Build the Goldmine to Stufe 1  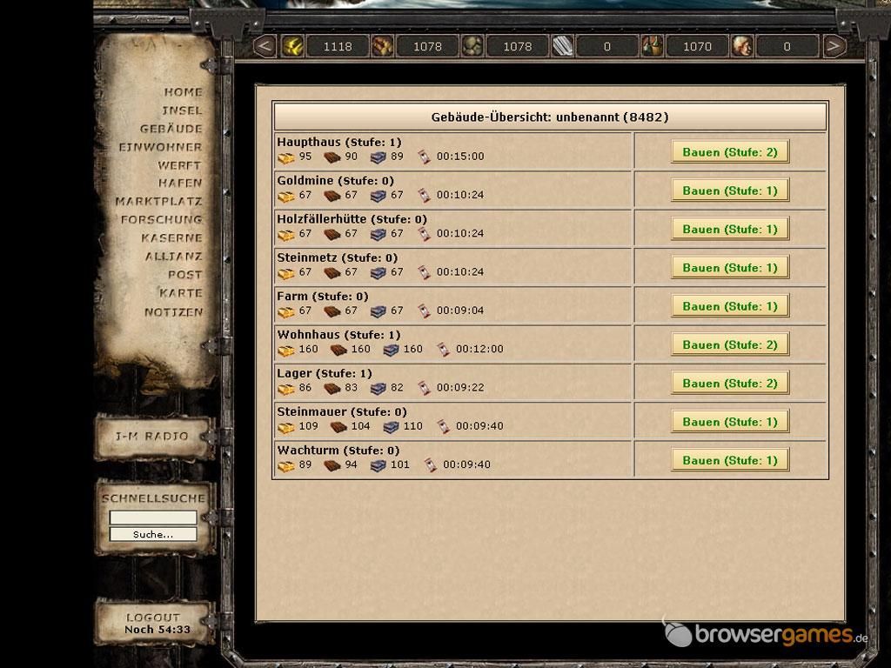pos(730,190)
